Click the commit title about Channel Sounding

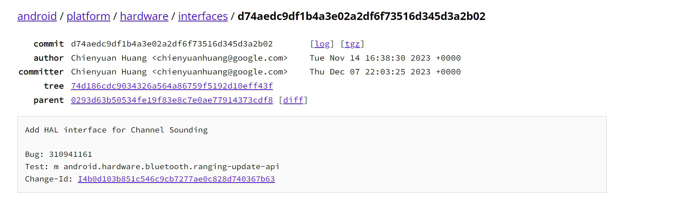[116, 130]
